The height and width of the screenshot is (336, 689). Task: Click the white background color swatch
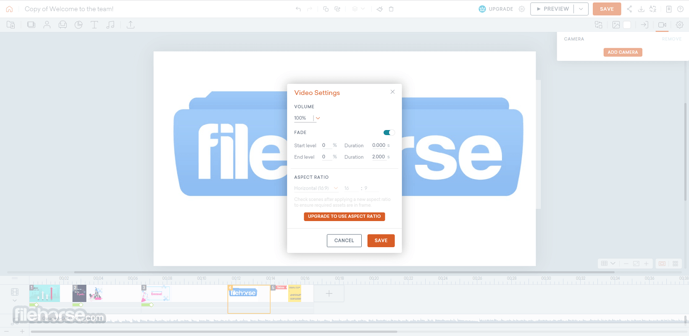point(627,25)
